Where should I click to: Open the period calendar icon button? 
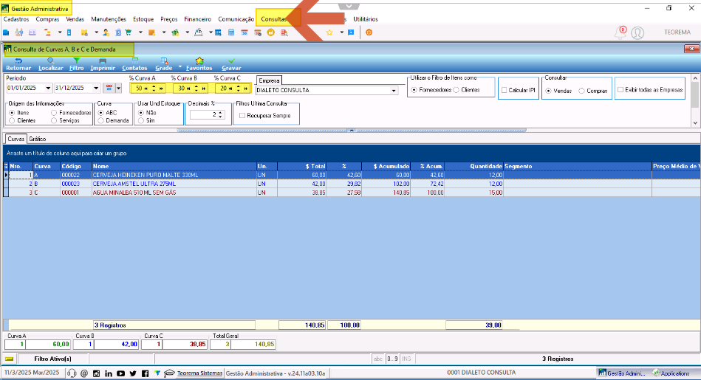tap(109, 88)
